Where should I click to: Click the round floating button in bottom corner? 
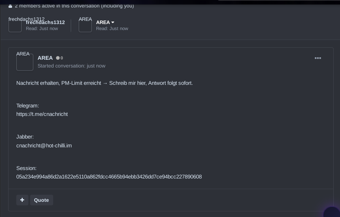(x=332, y=213)
